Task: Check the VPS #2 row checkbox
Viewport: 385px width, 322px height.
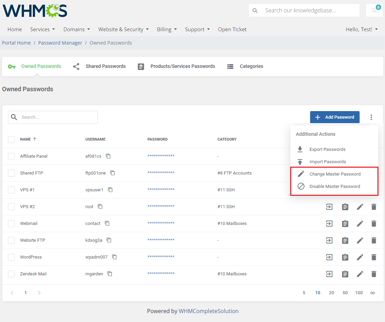Action: coord(11,206)
